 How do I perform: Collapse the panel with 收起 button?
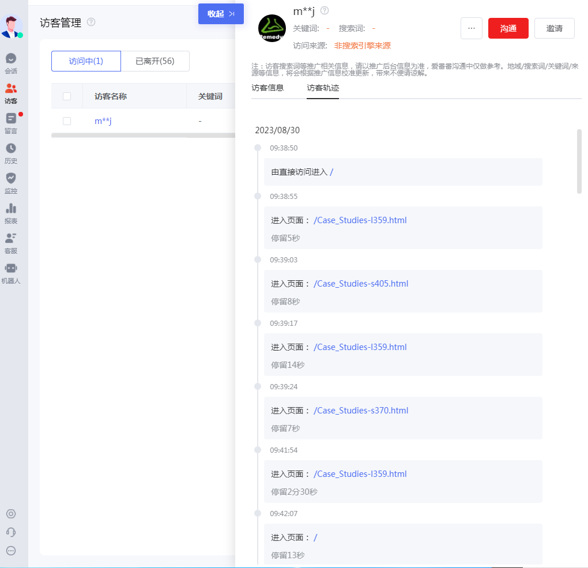[221, 14]
